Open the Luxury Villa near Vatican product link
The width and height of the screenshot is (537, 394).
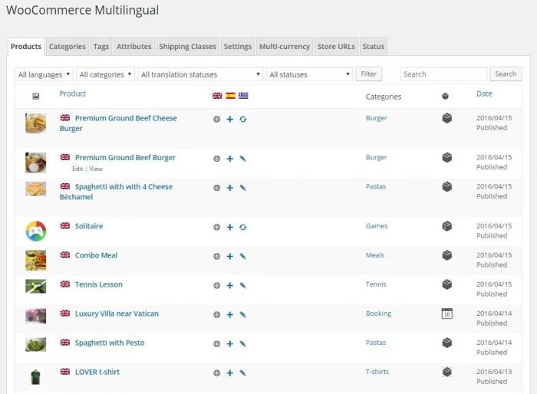[117, 314]
